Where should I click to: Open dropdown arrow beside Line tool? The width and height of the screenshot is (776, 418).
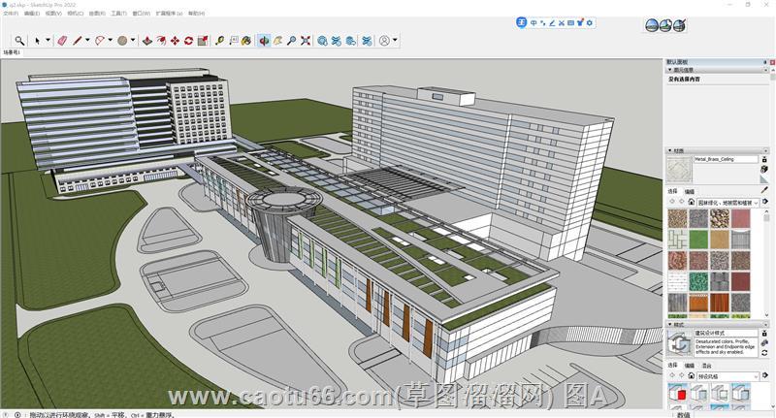click(x=87, y=41)
